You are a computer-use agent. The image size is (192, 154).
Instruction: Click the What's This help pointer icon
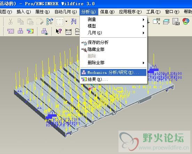click(x=59, y=31)
